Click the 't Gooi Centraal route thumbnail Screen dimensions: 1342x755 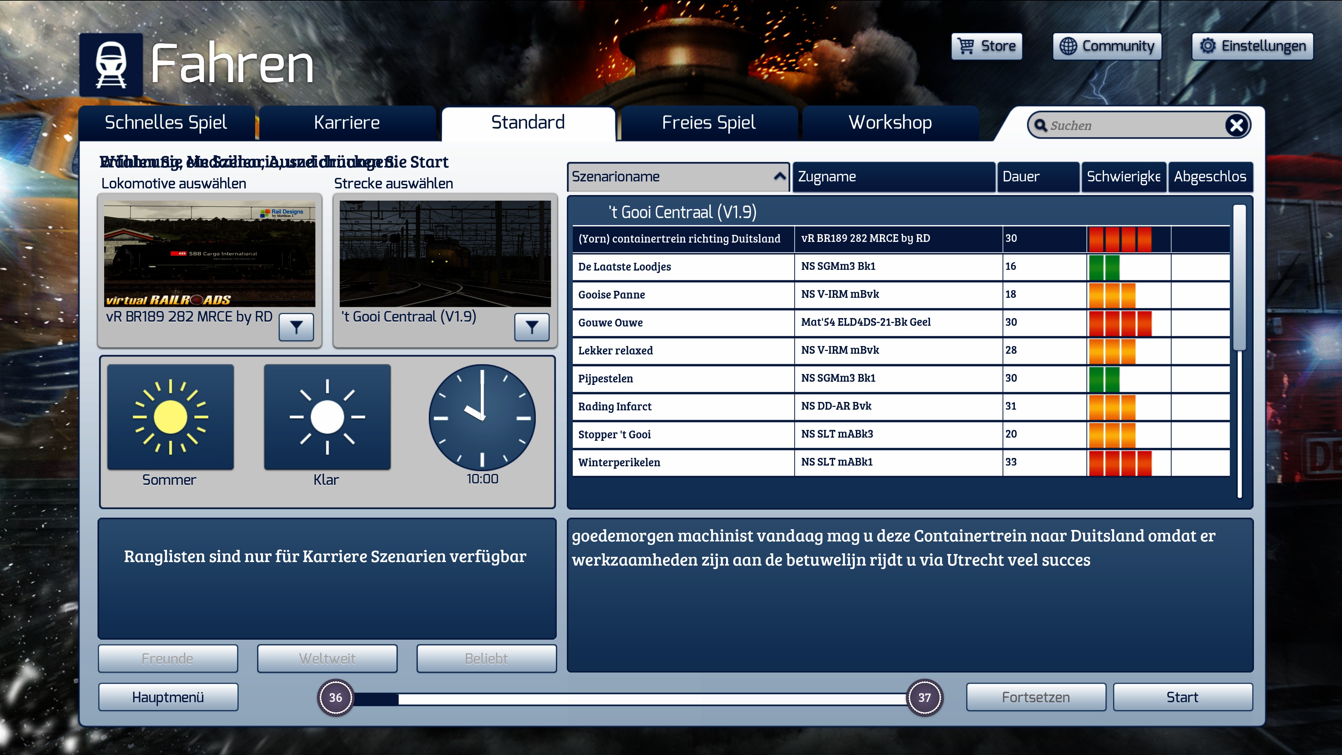click(x=445, y=254)
